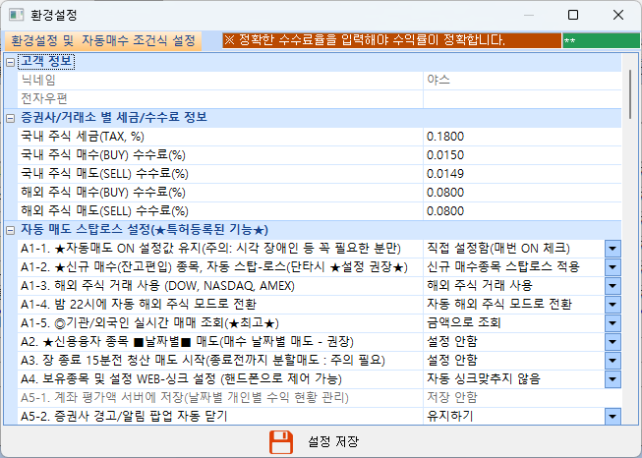Click the 전자우편 input field
The image size is (642, 458).
[x=521, y=98]
